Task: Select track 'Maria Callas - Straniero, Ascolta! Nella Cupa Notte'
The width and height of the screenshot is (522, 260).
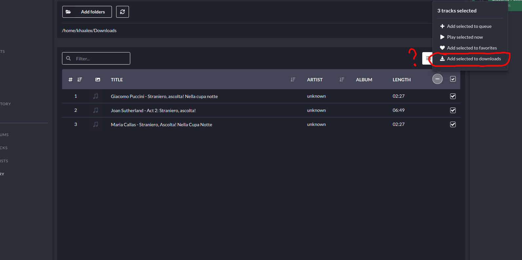Action: [x=161, y=125]
